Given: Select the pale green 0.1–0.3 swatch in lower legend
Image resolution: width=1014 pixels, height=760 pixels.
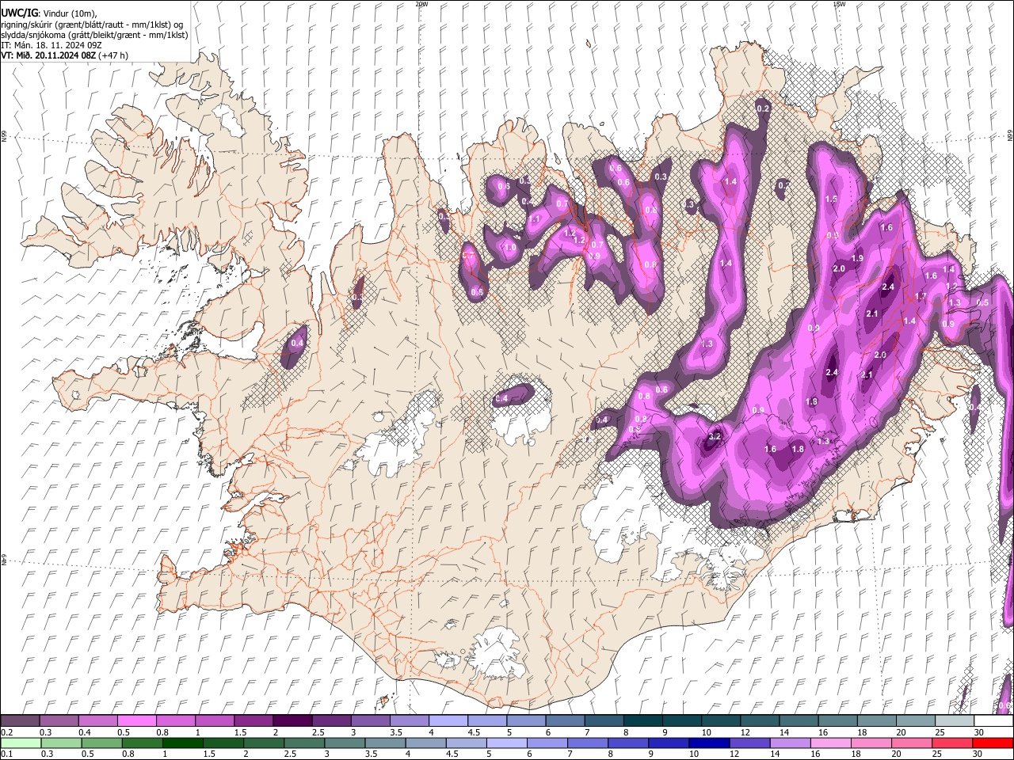Looking at the screenshot, I should [x=21, y=743].
